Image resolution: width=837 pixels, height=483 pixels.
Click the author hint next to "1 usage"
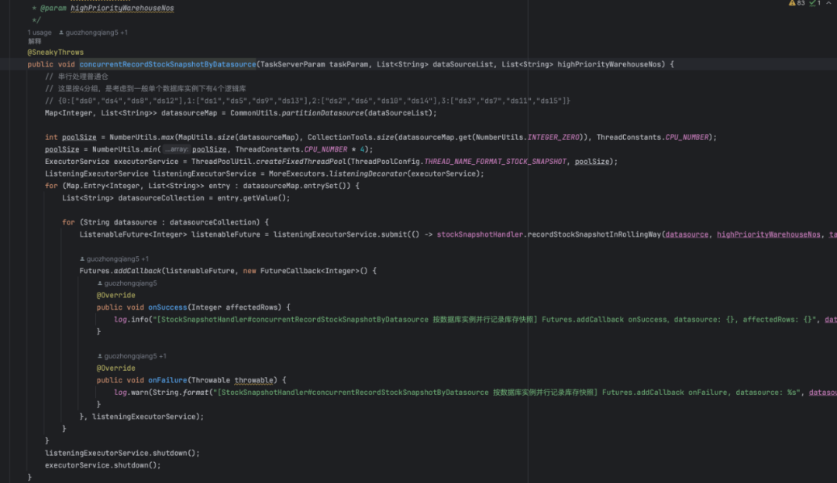[94, 33]
